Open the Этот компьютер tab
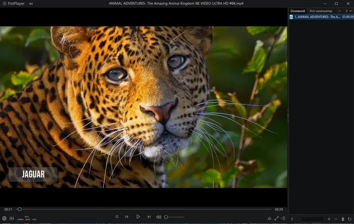Screen dimensions: 354x224 (x=321, y=11)
